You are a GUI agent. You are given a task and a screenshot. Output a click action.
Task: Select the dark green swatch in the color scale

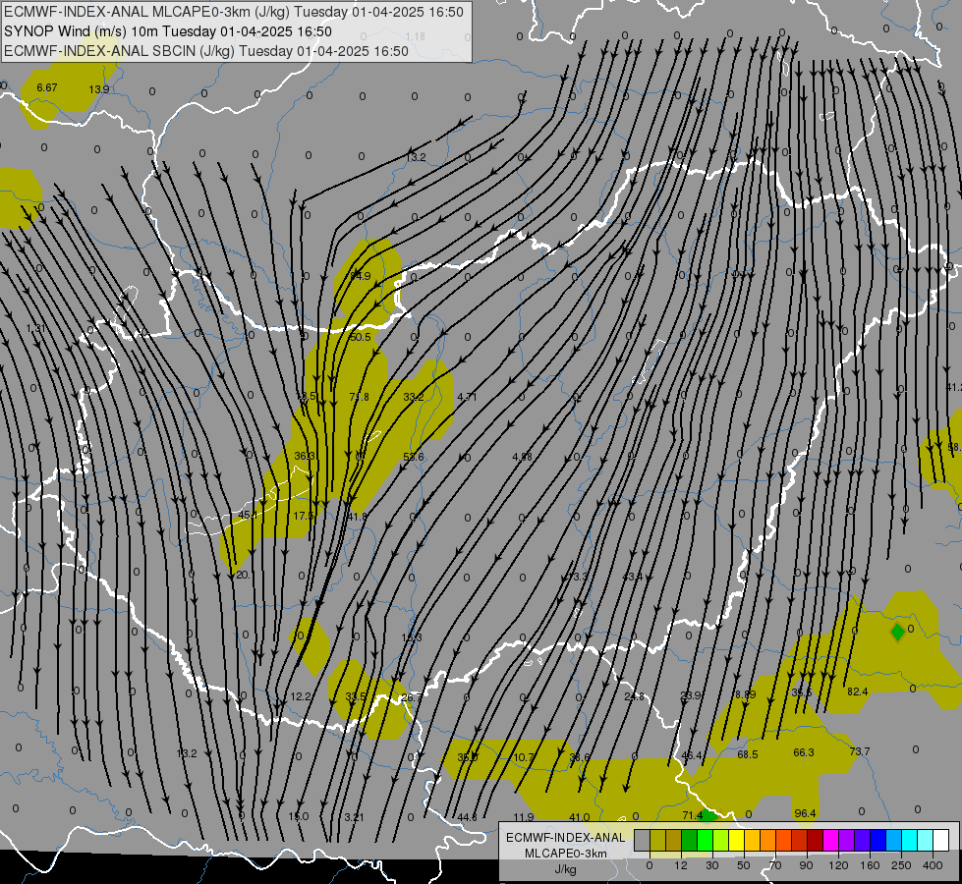[x=689, y=841]
